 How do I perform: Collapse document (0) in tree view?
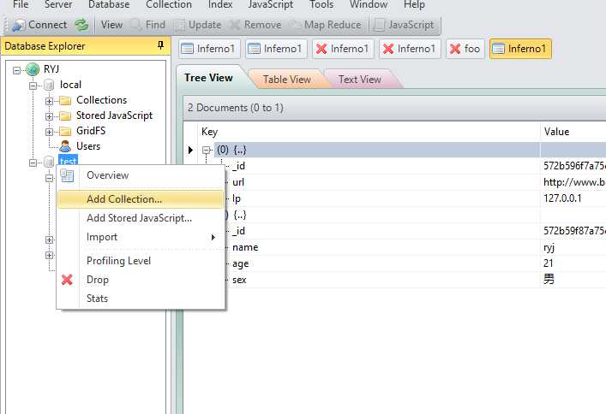(207, 150)
